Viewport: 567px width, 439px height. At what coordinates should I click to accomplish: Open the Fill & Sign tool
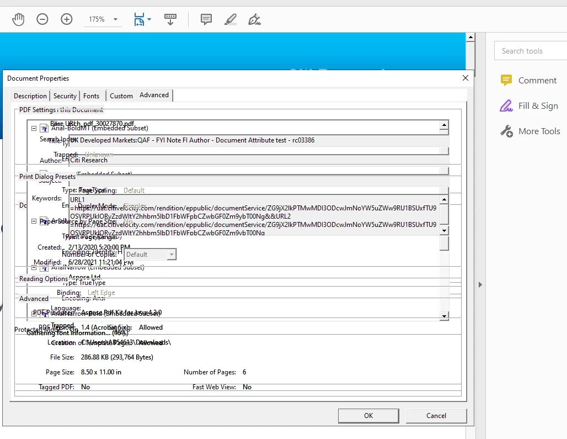529,105
